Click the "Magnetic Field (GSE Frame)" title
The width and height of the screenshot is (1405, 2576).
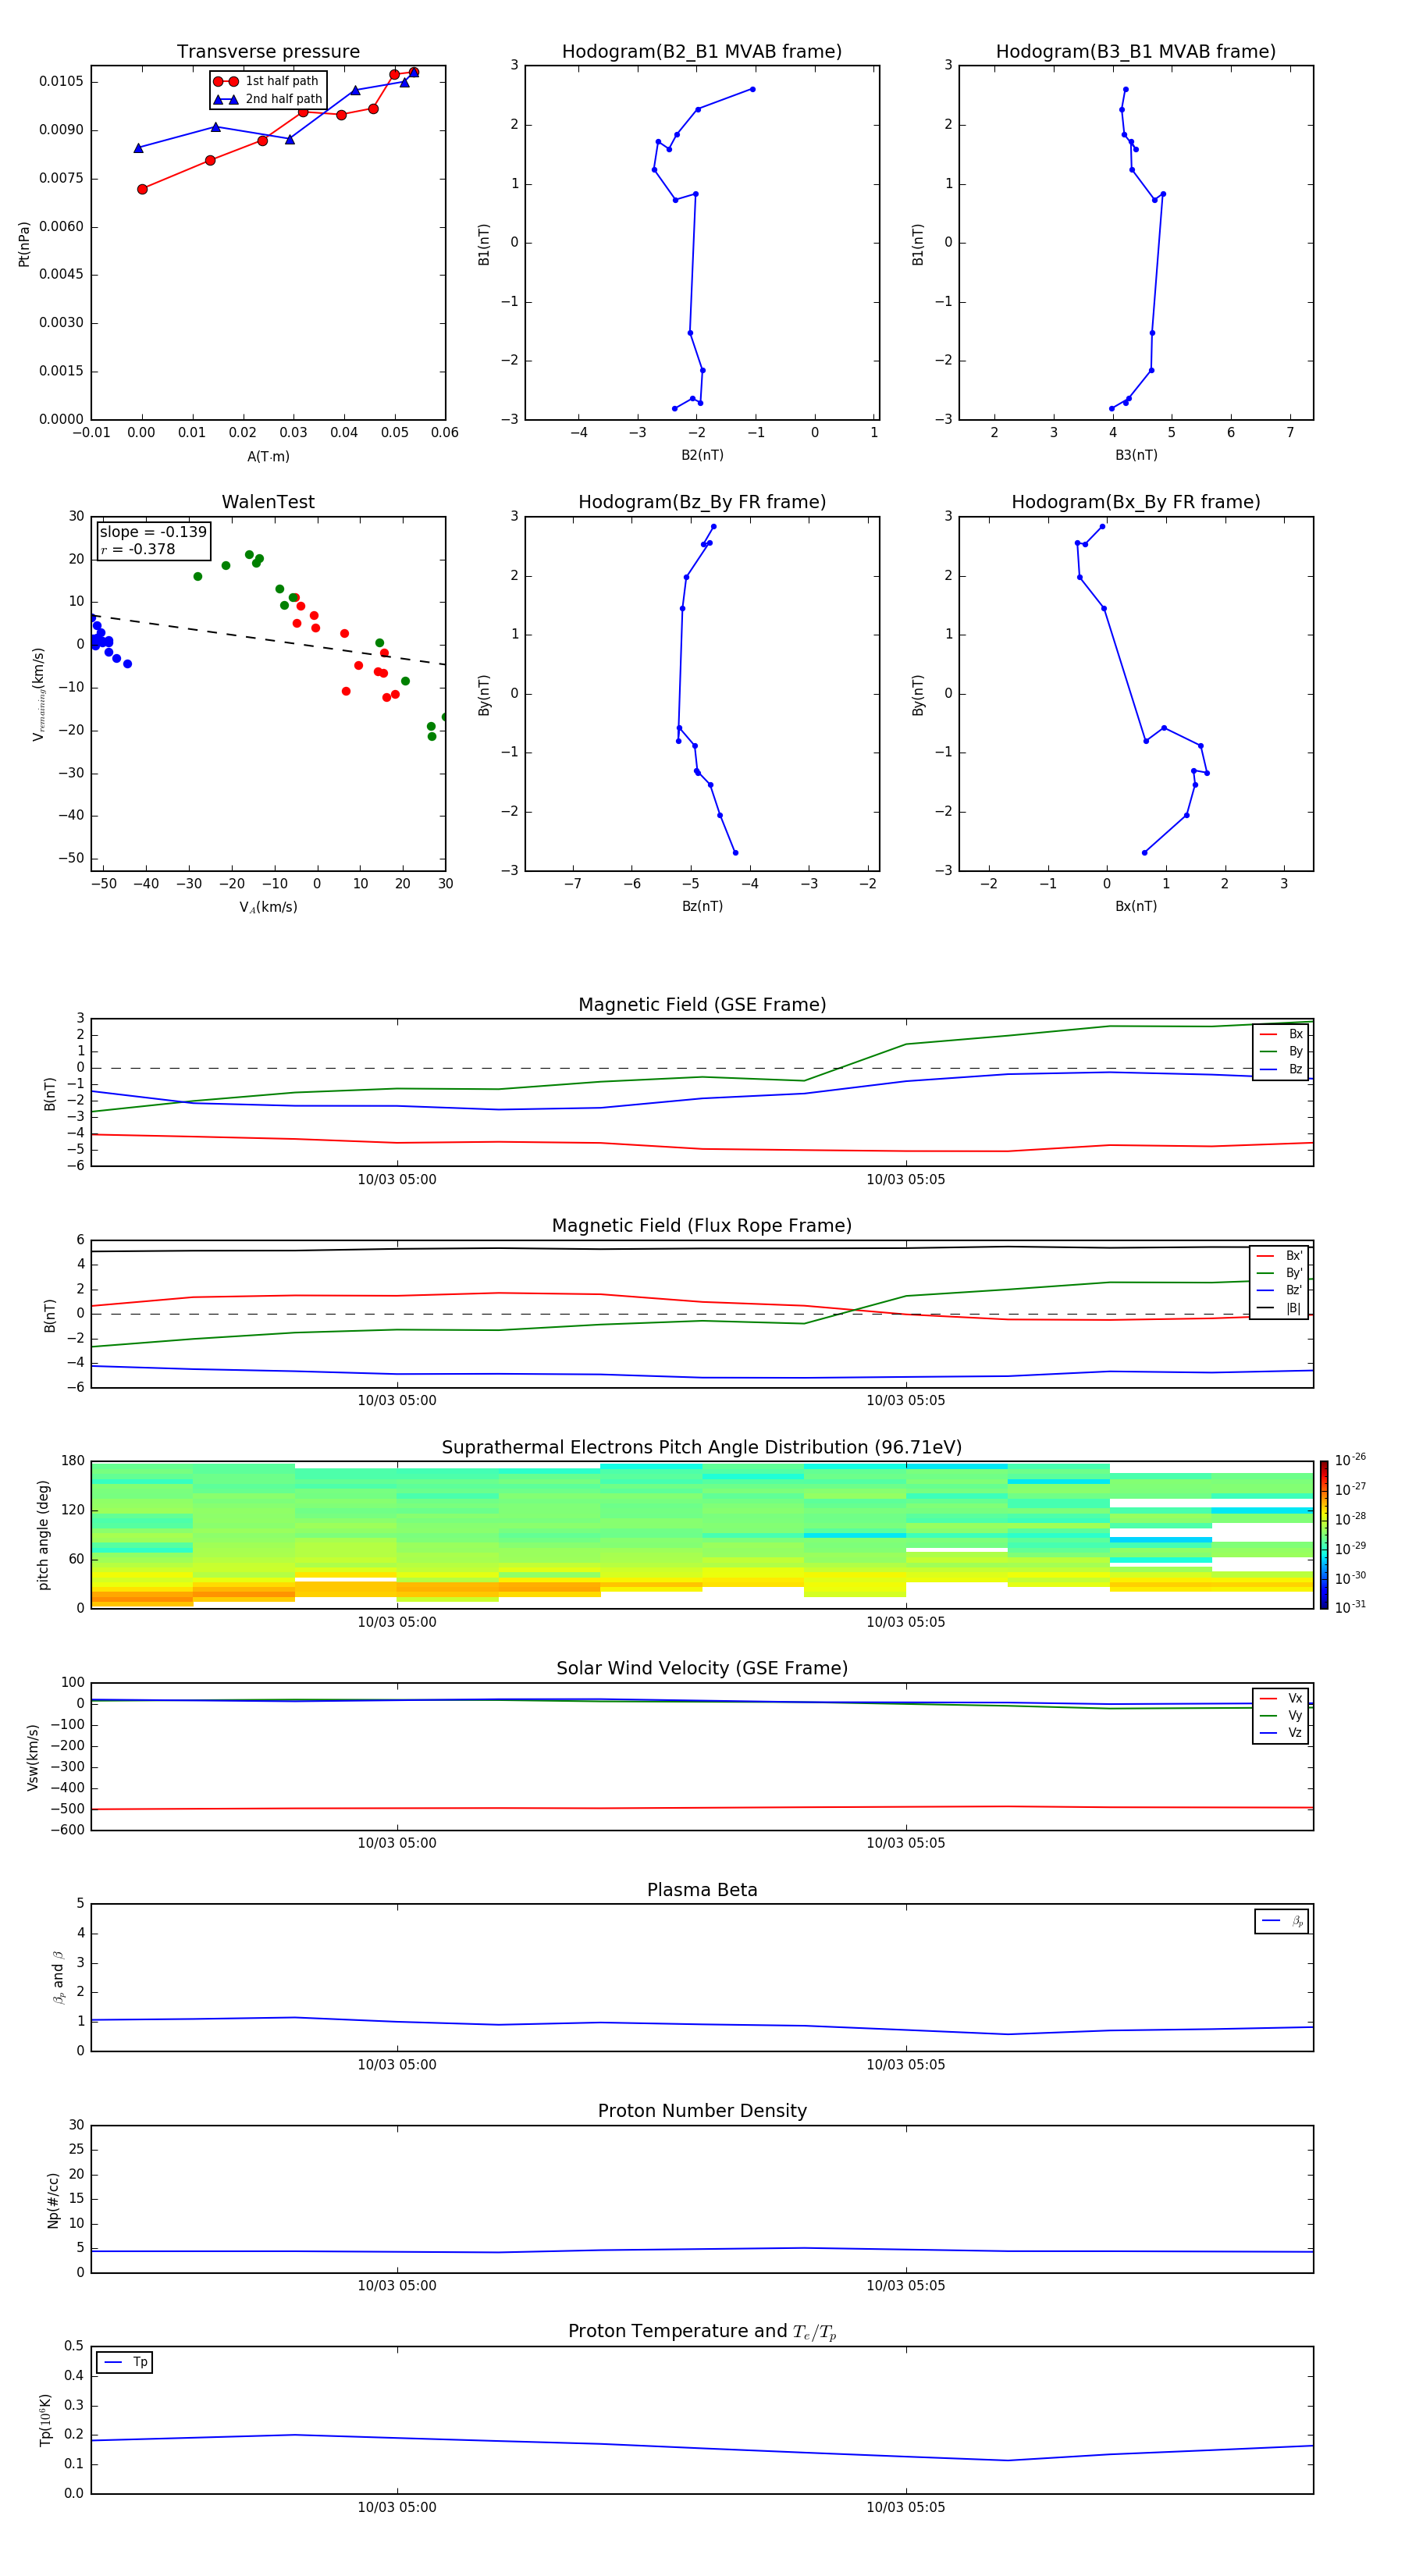[x=702, y=1005]
